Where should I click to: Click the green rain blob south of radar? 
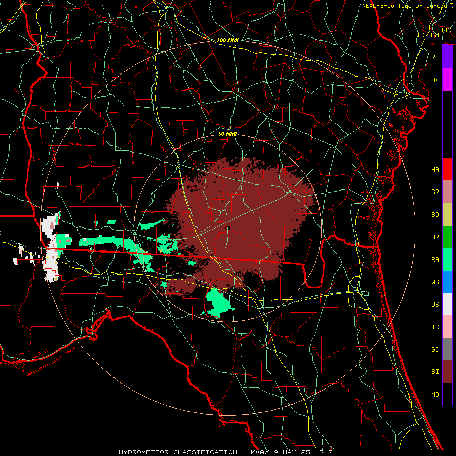pos(218,304)
